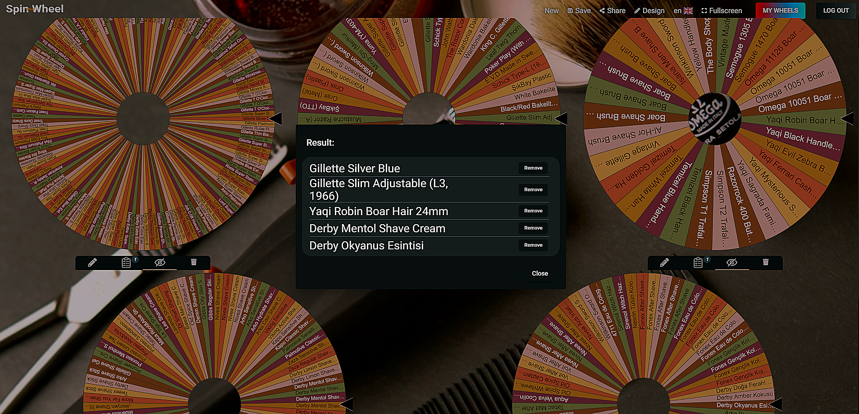Click Save in the top menu
The width and height of the screenshot is (859, 414).
coord(579,10)
